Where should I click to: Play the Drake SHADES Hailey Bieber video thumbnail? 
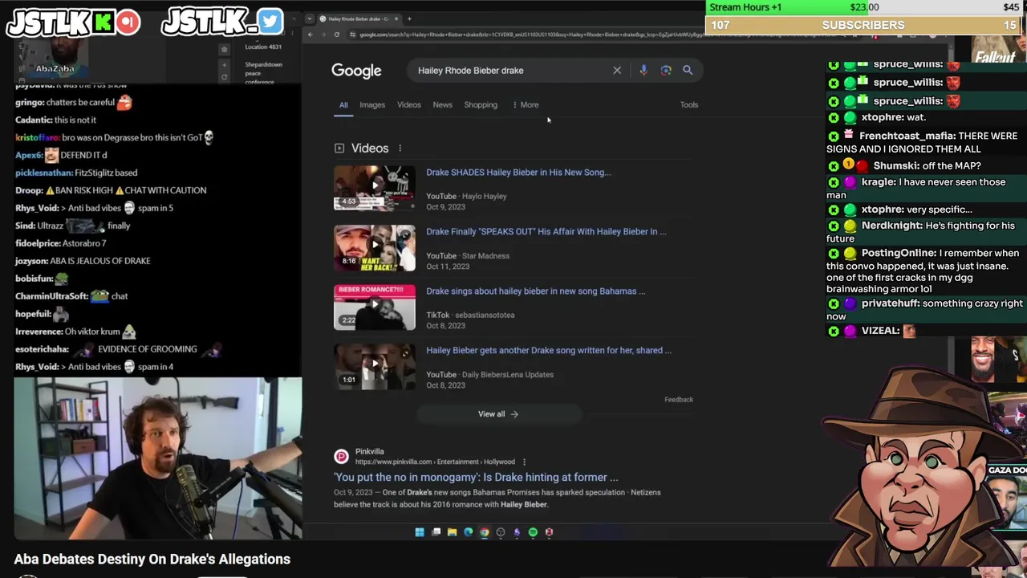(x=375, y=188)
